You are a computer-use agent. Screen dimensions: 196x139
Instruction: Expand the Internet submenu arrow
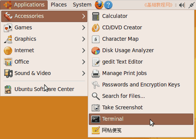click(84, 50)
